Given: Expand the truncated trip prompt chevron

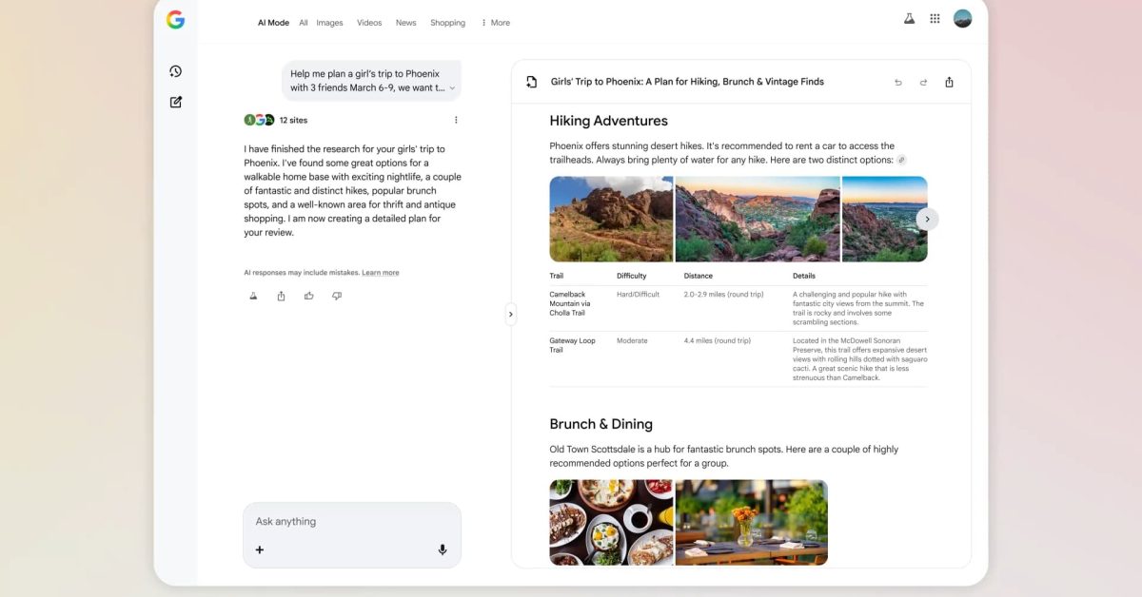Looking at the screenshot, I should [454, 87].
